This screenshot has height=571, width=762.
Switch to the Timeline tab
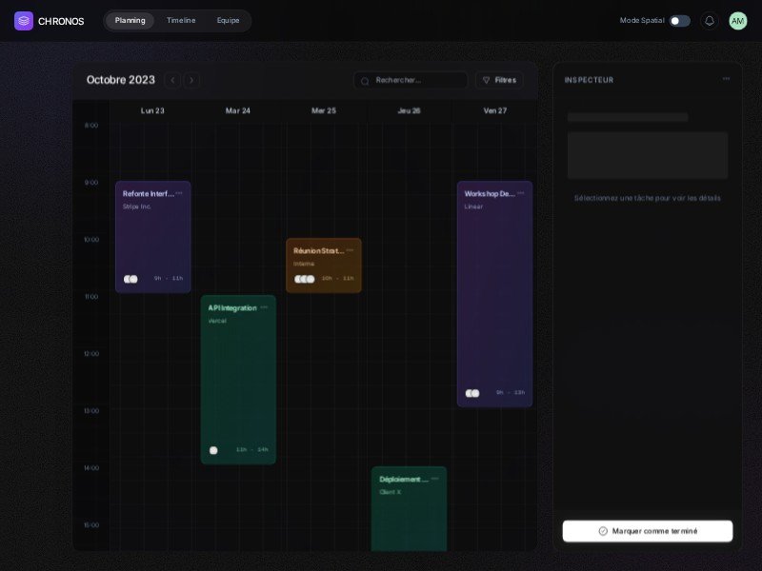coord(181,21)
